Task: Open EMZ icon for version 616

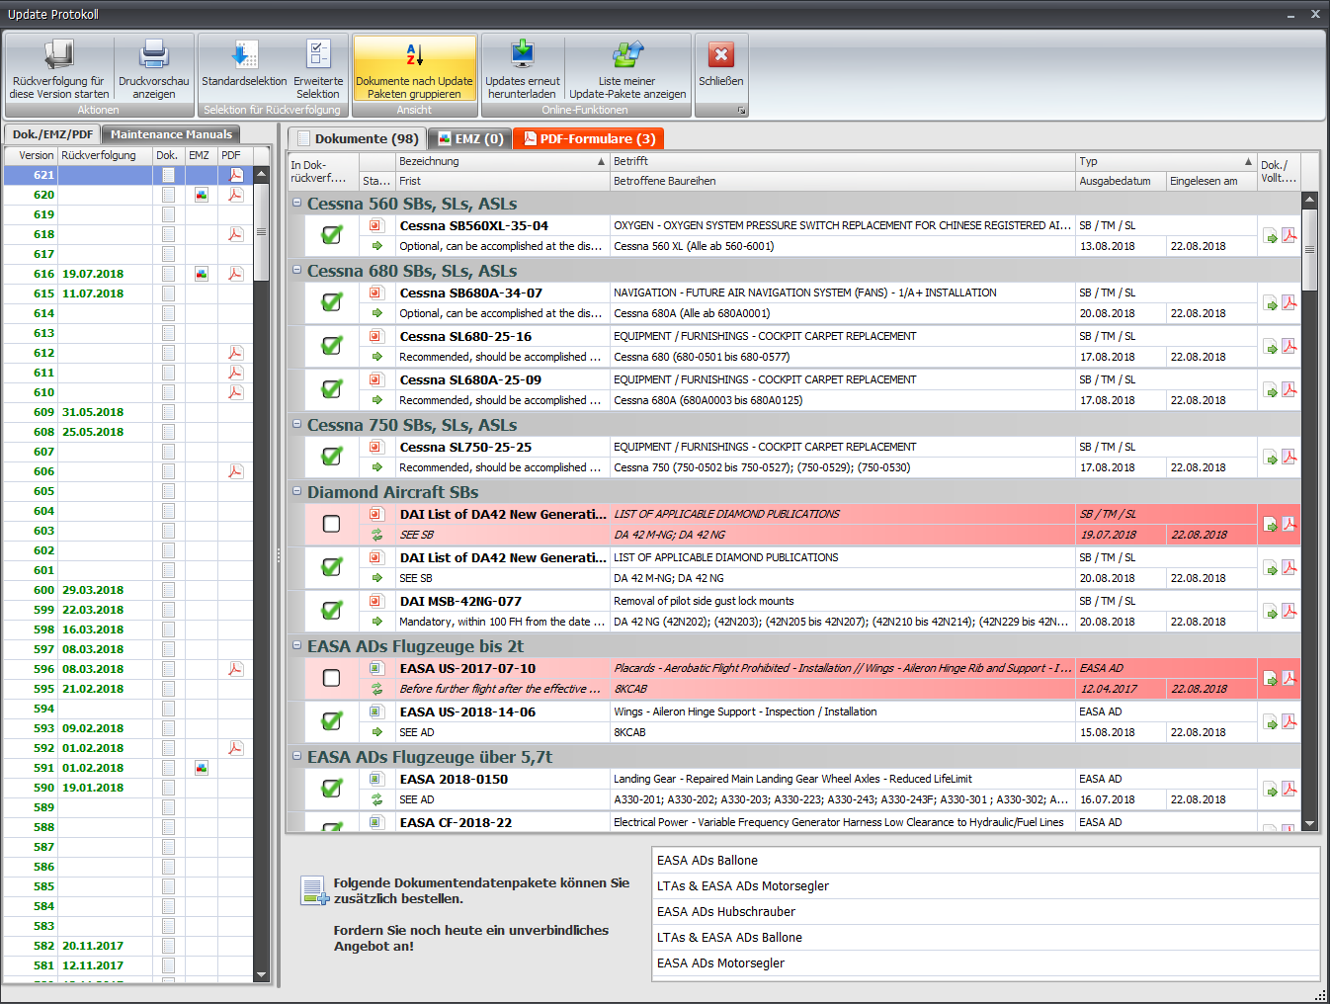Action: pos(202,274)
